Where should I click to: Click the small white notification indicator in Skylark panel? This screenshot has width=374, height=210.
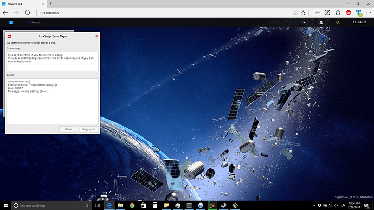coord(304,22)
